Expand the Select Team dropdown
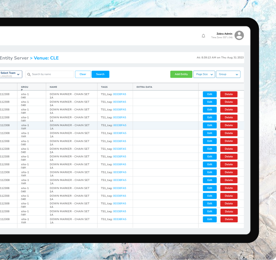 (x=11, y=74)
